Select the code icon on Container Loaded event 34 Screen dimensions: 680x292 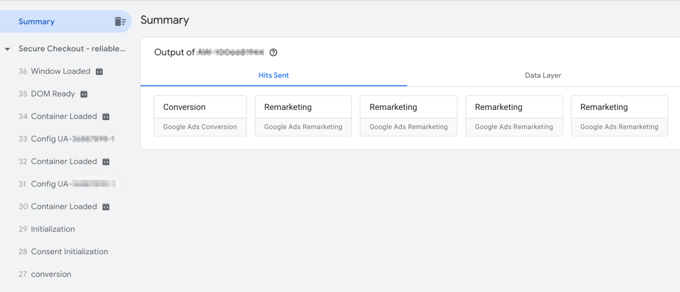pos(105,116)
